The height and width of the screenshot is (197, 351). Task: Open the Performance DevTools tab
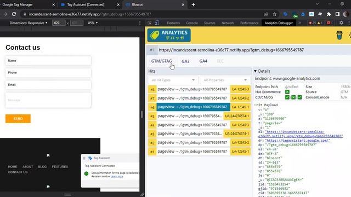tap(249, 23)
